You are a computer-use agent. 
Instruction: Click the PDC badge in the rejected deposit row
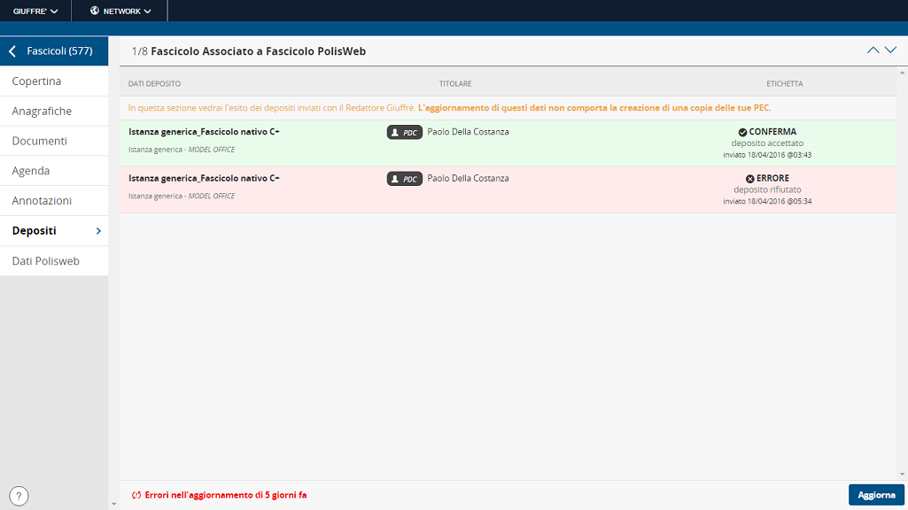click(404, 179)
